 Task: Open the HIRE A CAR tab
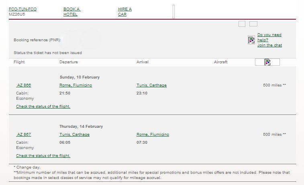point(125,12)
